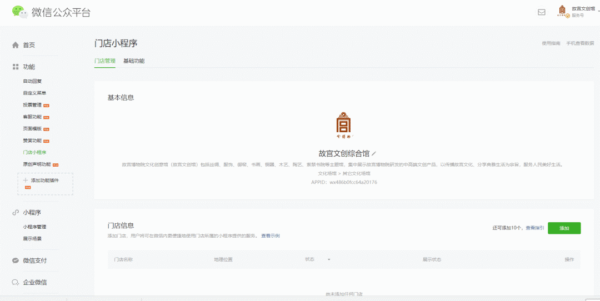
Task: Click the 展示状态 column header
Action: (432, 260)
